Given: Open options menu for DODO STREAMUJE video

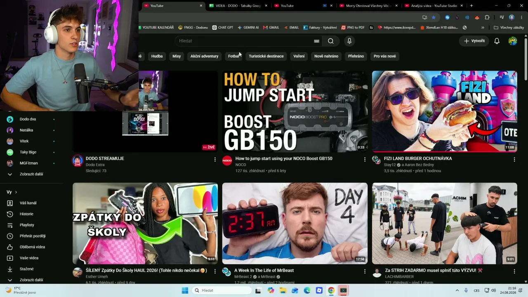Looking at the screenshot, I should click(x=214, y=159).
